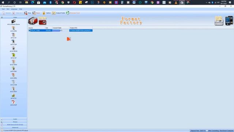Click the Size column header
Screen dimensions: 234x132
tap(49, 28)
